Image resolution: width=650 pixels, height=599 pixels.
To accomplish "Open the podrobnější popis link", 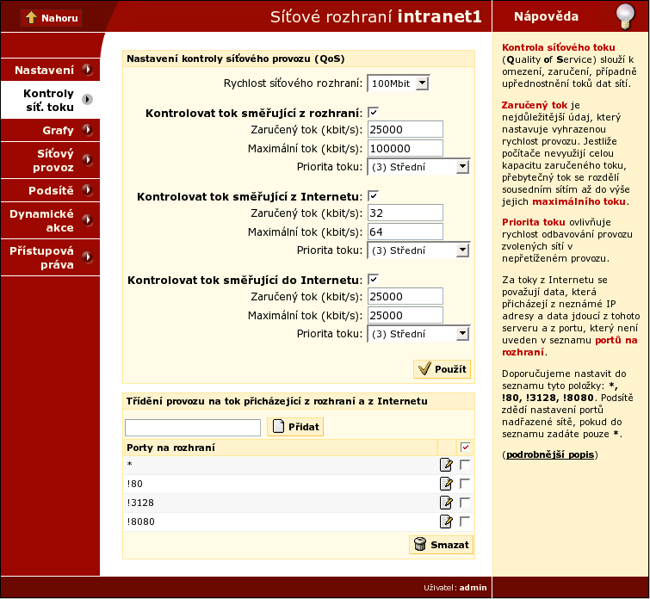I will [x=550, y=454].
